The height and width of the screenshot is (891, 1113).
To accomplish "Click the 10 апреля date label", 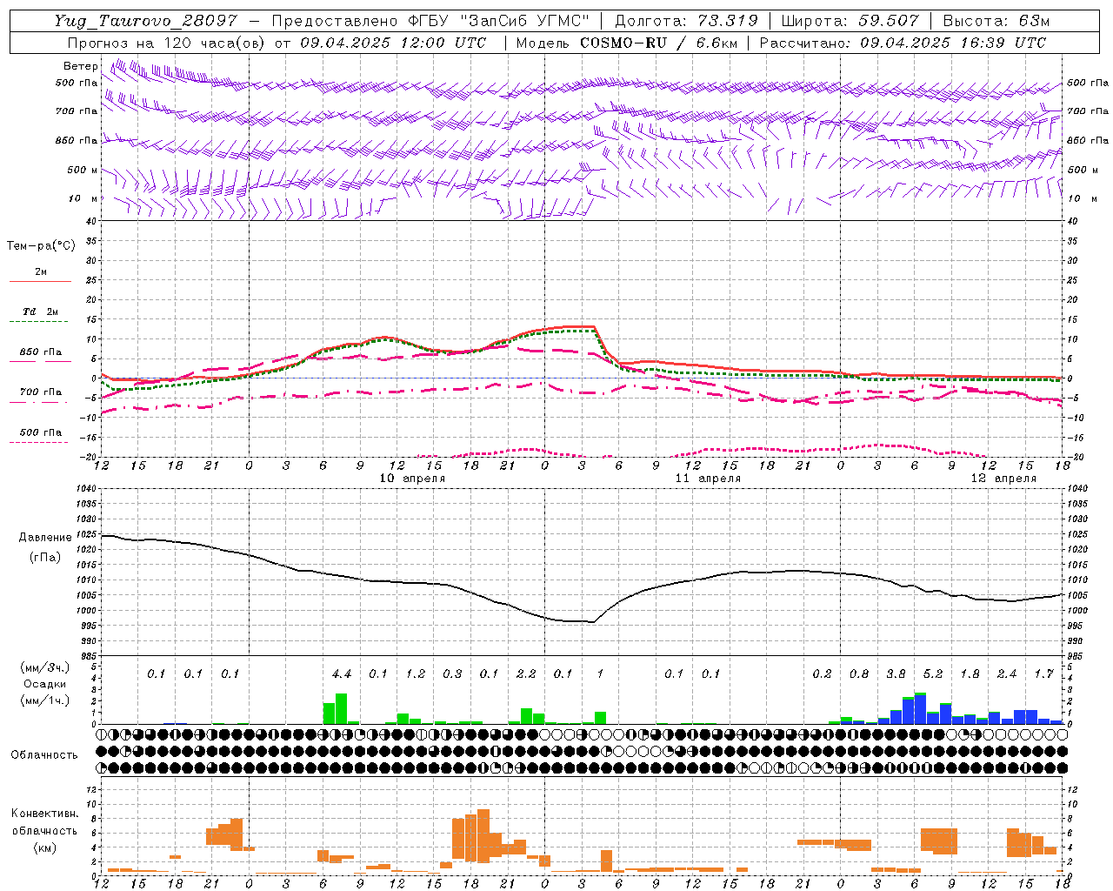I will click(x=412, y=479).
